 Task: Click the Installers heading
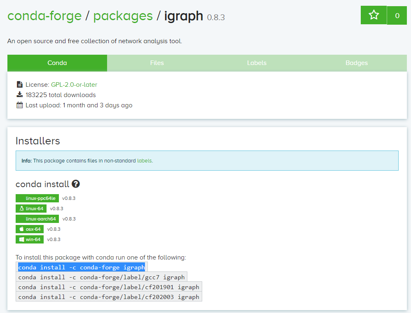point(38,141)
